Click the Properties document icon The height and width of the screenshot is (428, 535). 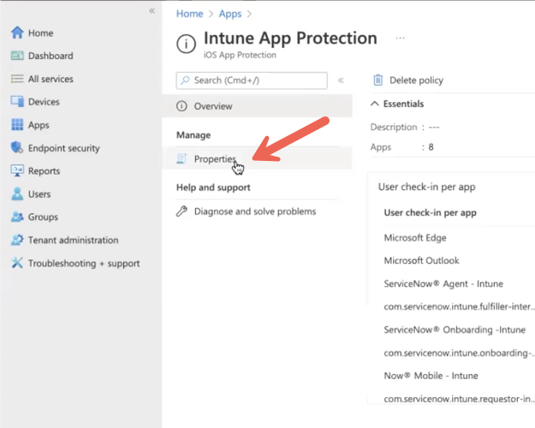(x=181, y=158)
